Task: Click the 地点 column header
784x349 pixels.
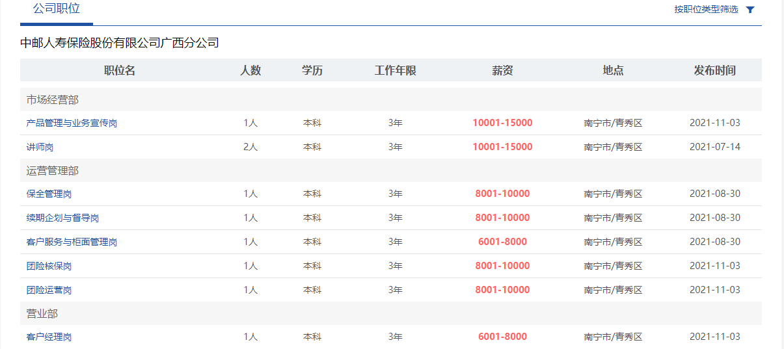Action: [x=613, y=70]
